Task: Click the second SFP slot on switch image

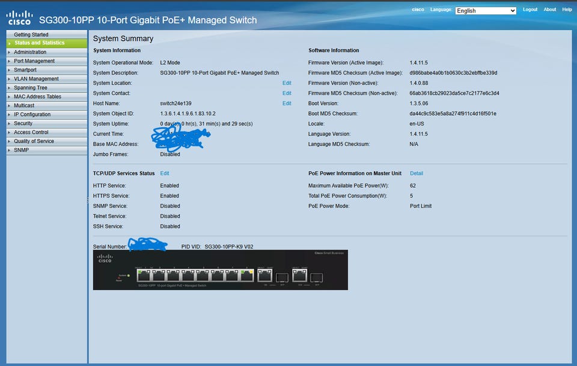Action: 317,277
